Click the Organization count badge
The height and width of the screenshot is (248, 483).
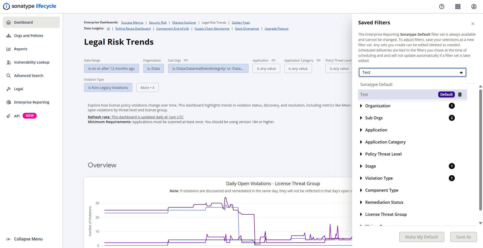(452, 106)
